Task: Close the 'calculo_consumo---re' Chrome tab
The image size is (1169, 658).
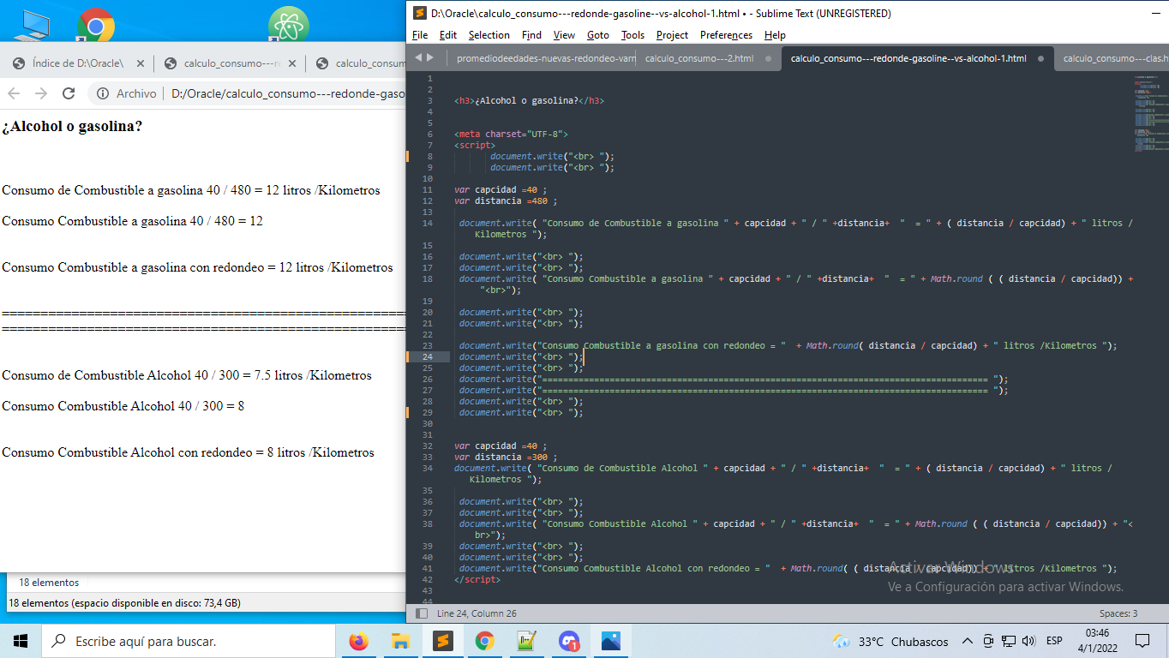Action: 292,63
